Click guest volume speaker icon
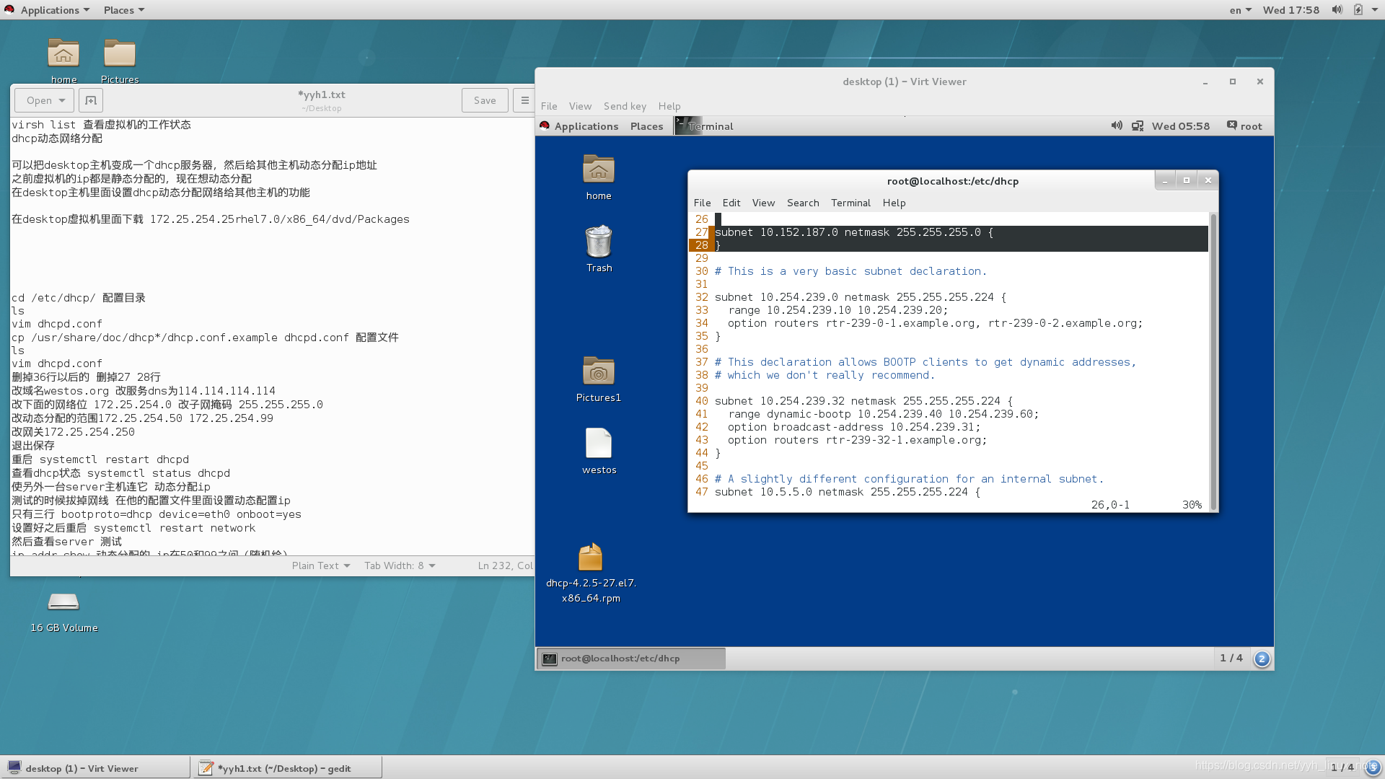Image resolution: width=1385 pixels, height=779 pixels. coord(1117,126)
